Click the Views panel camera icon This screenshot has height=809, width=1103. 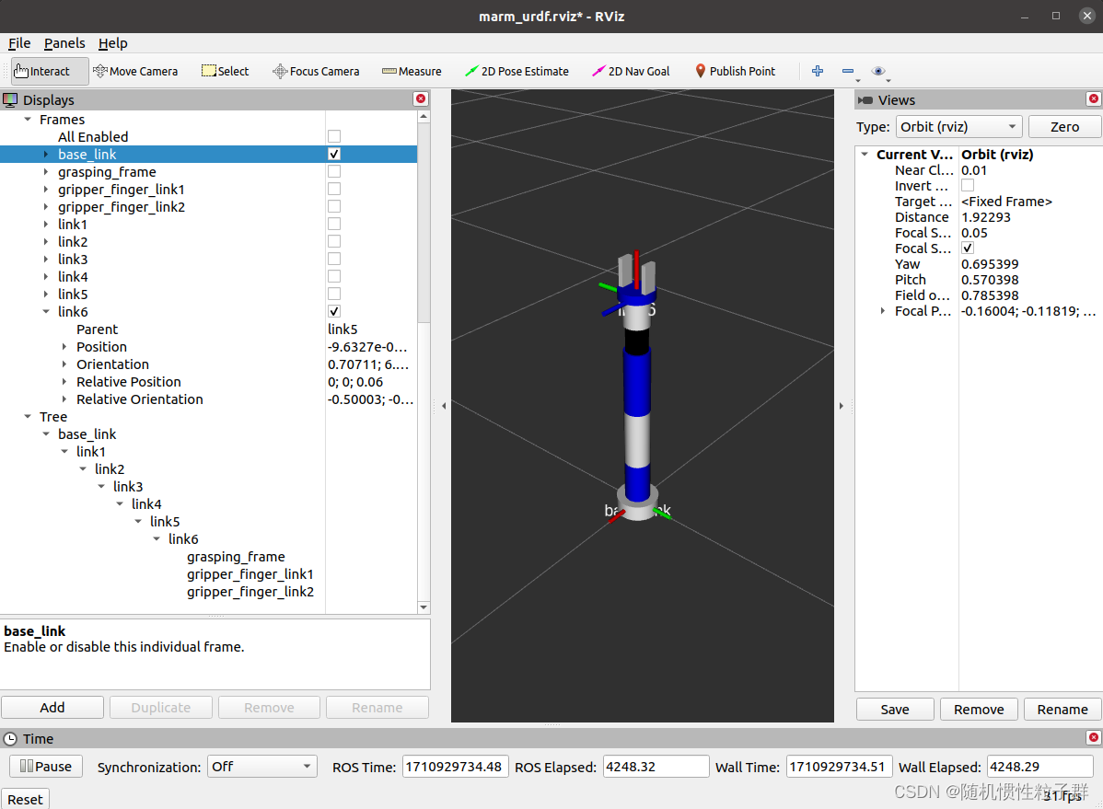(865, 100)
